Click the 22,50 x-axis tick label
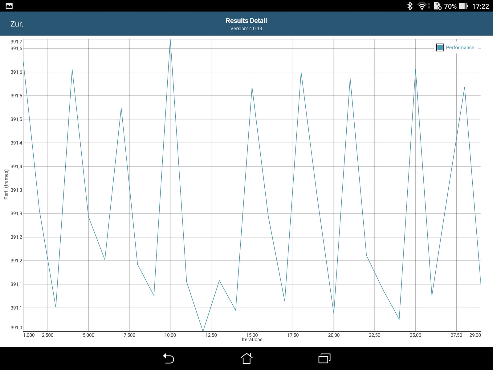This screenshot has width=493, height=370. click(374, 335)
